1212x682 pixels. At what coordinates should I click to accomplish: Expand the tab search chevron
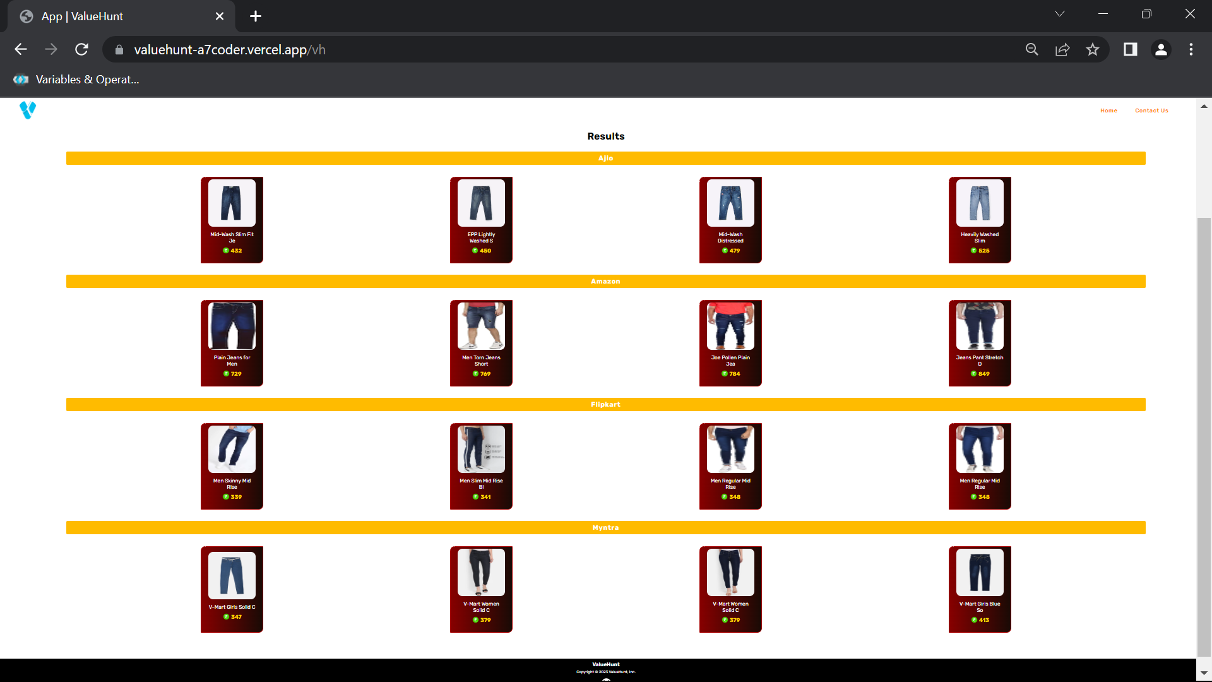click(x=1060, y=14)
